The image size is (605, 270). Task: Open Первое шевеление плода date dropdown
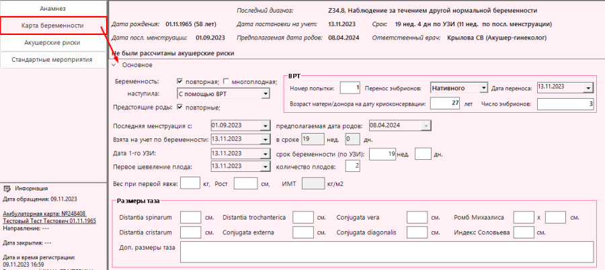(x=265, y=167)
